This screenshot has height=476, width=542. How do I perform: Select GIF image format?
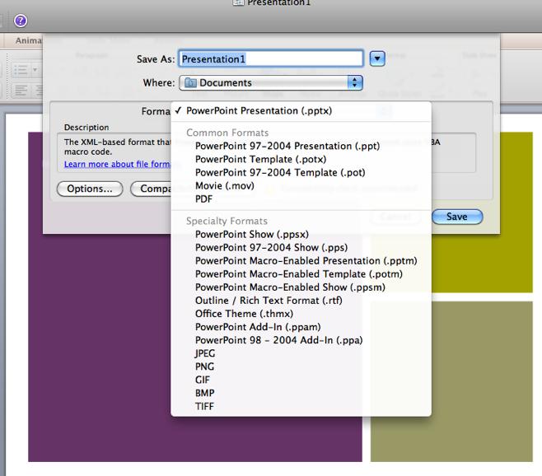point(301,380)
